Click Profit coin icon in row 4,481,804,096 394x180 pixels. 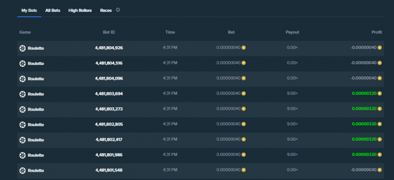point(380,78)
